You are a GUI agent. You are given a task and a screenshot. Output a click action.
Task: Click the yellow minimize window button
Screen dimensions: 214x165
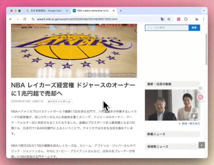point(15,11)
